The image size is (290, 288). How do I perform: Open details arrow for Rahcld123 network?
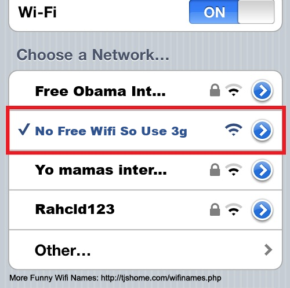tap(262, 210)
